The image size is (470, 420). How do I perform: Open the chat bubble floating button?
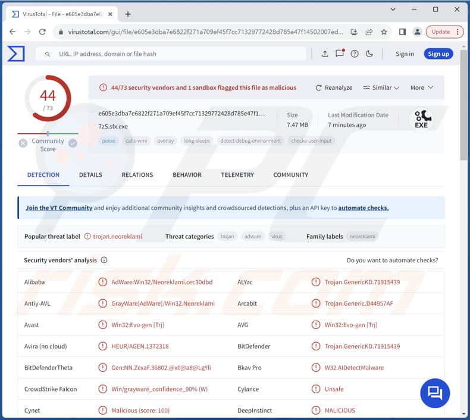435,393
